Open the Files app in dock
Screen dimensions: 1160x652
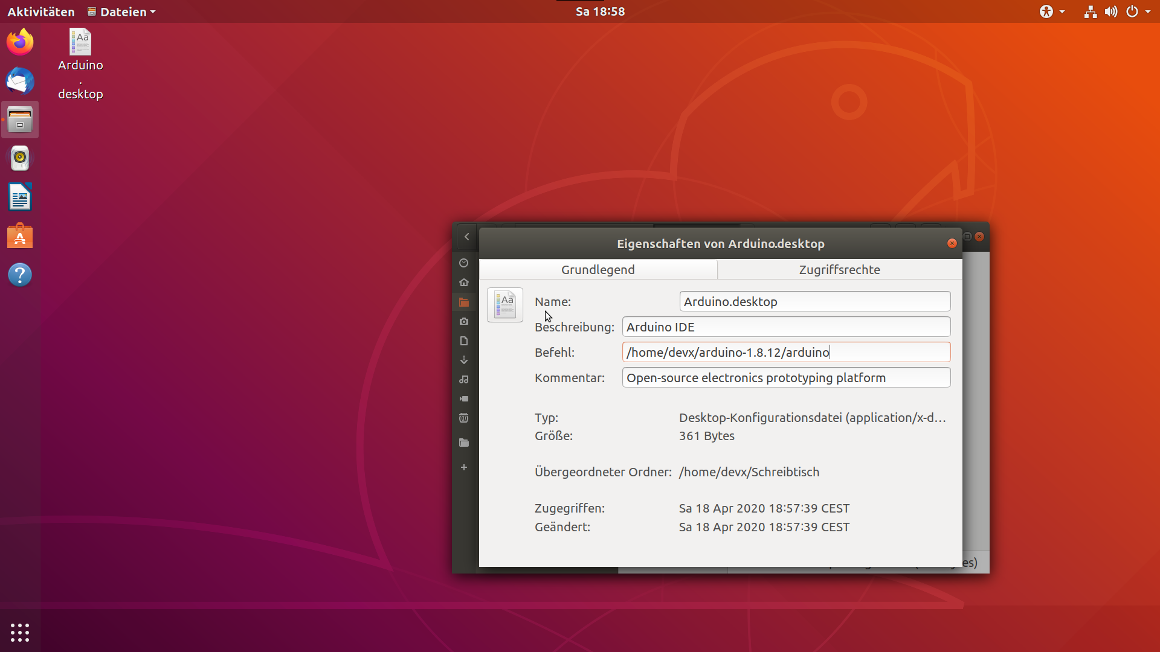(x=20, y=120)
